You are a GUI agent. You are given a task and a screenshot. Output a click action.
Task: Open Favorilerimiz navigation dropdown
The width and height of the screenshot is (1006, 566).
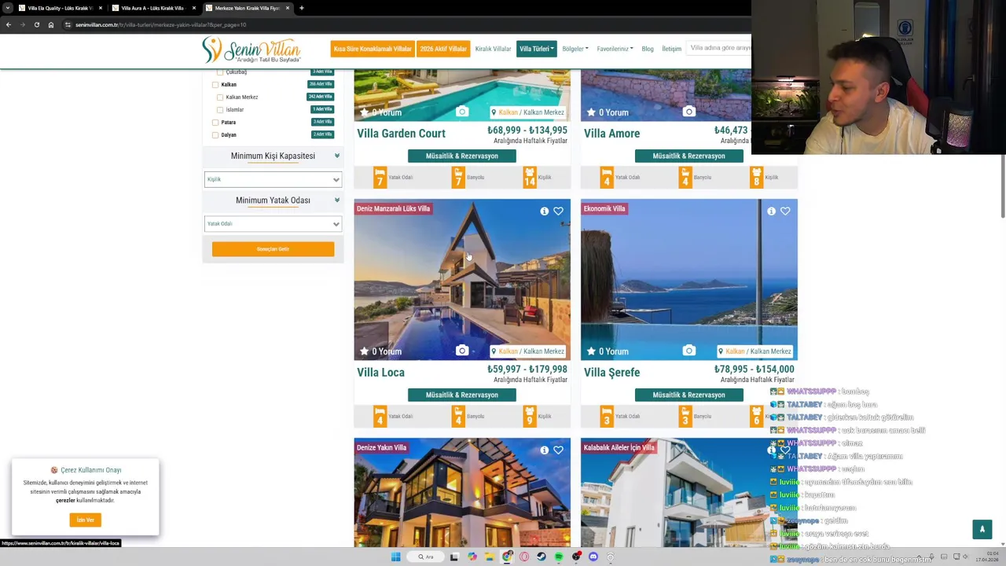tap(615, 49)
